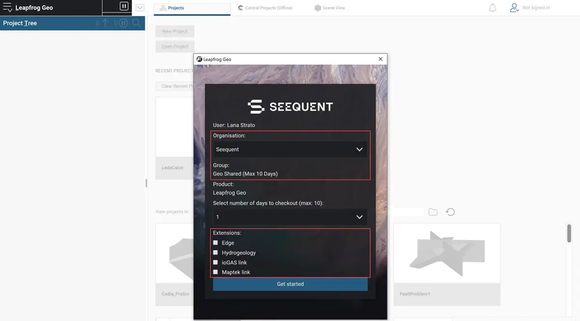Click the Seequent logo in dialog
580x321 pixels.
pyautogui.click(x=290, y=107)
